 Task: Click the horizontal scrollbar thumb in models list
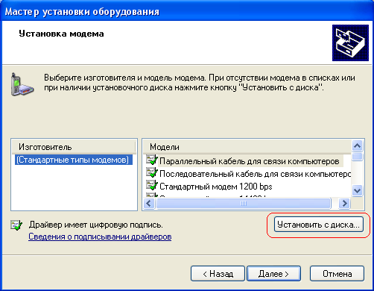click(244, 204)
